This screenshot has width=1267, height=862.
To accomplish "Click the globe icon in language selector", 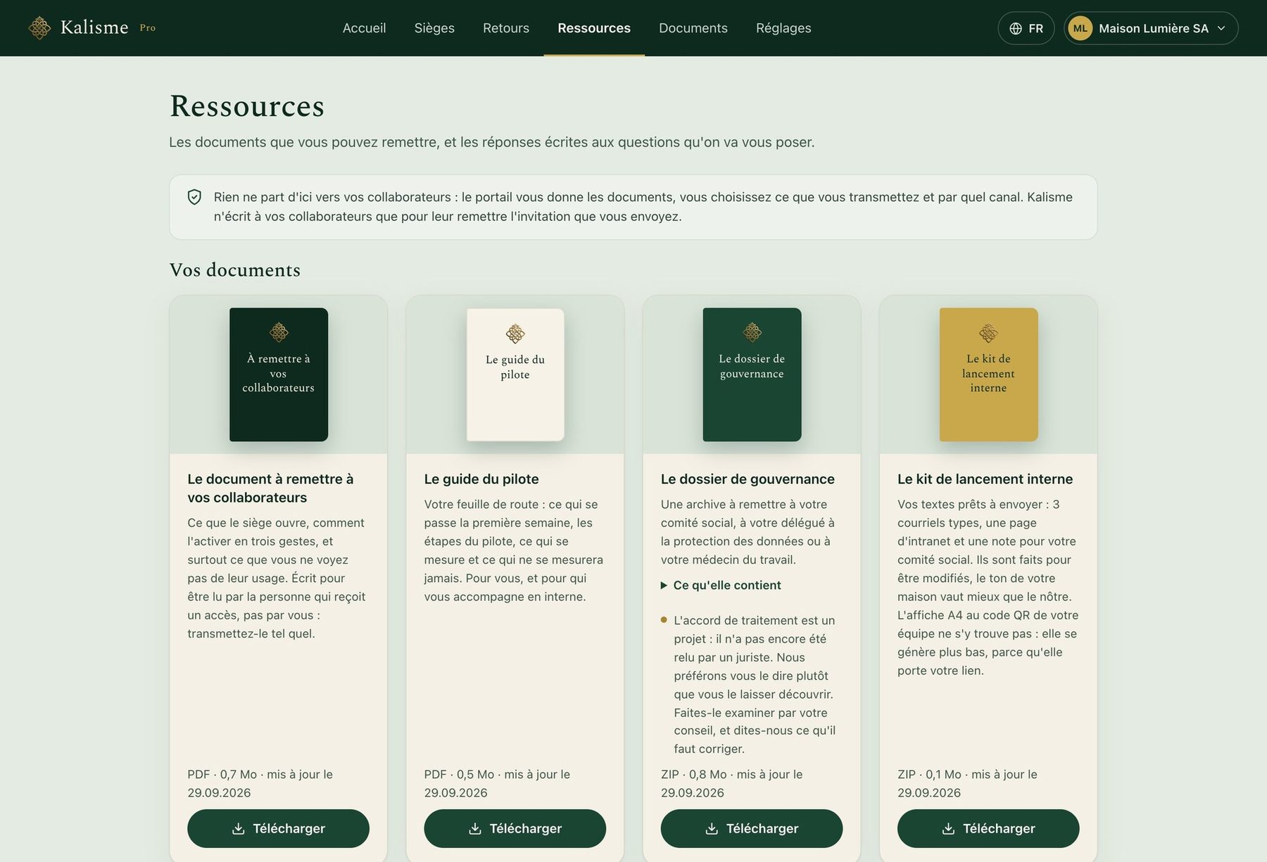I will 1016,28.
